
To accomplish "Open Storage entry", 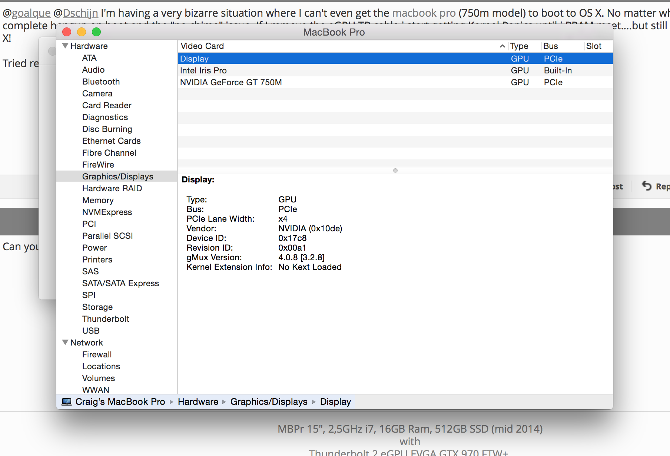I will click(x=97, y=307).
